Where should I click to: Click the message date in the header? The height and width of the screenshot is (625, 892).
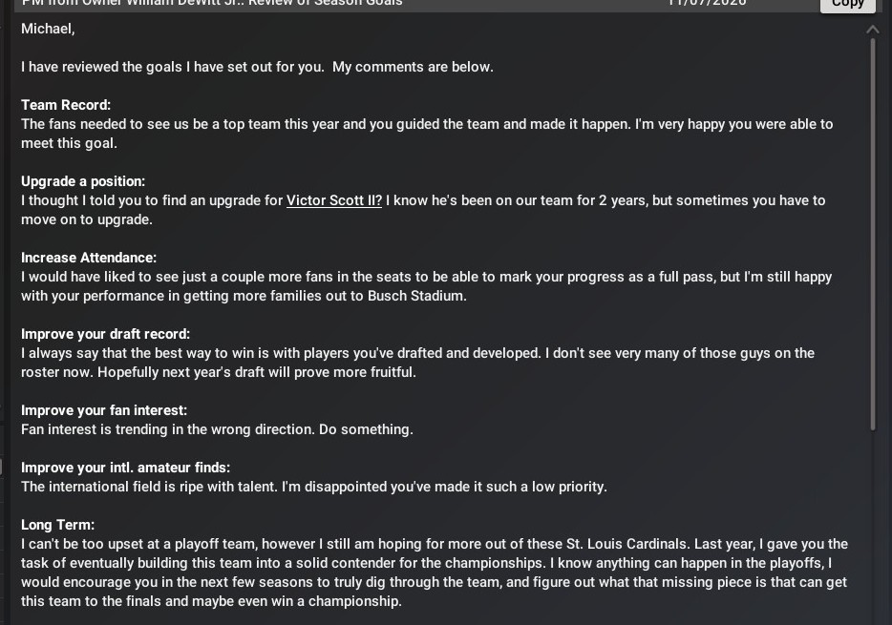coord(707,3)
